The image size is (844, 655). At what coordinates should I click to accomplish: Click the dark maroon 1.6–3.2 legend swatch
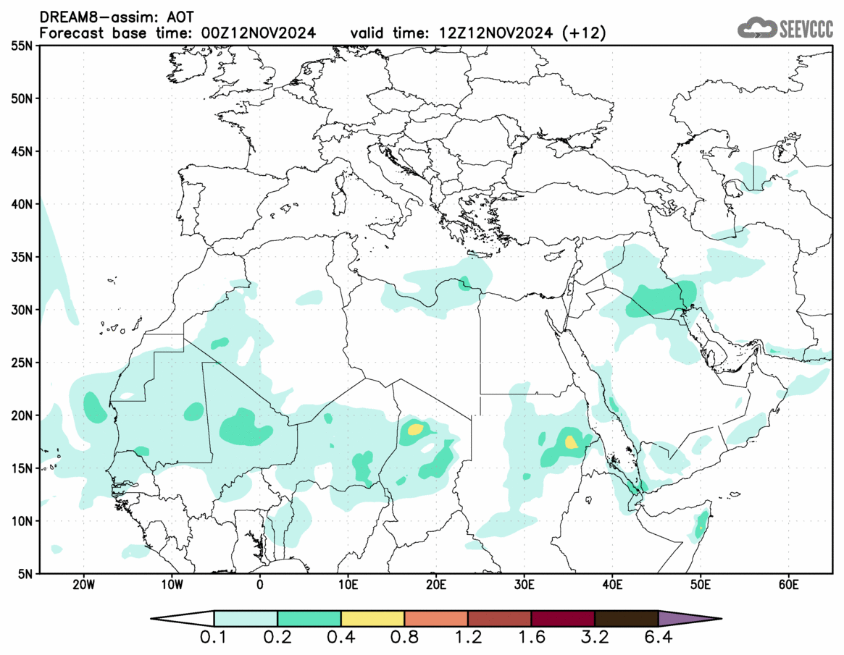pos(563,618)
